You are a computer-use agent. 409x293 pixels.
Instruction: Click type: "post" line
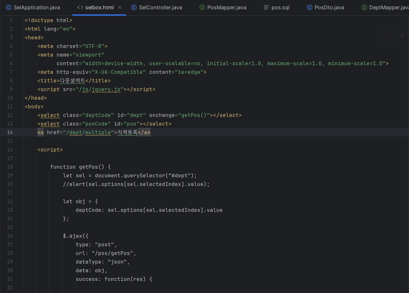pos(96,244)
